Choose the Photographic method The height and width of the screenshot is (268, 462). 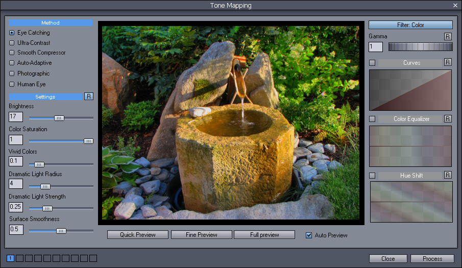click(12, 74)
